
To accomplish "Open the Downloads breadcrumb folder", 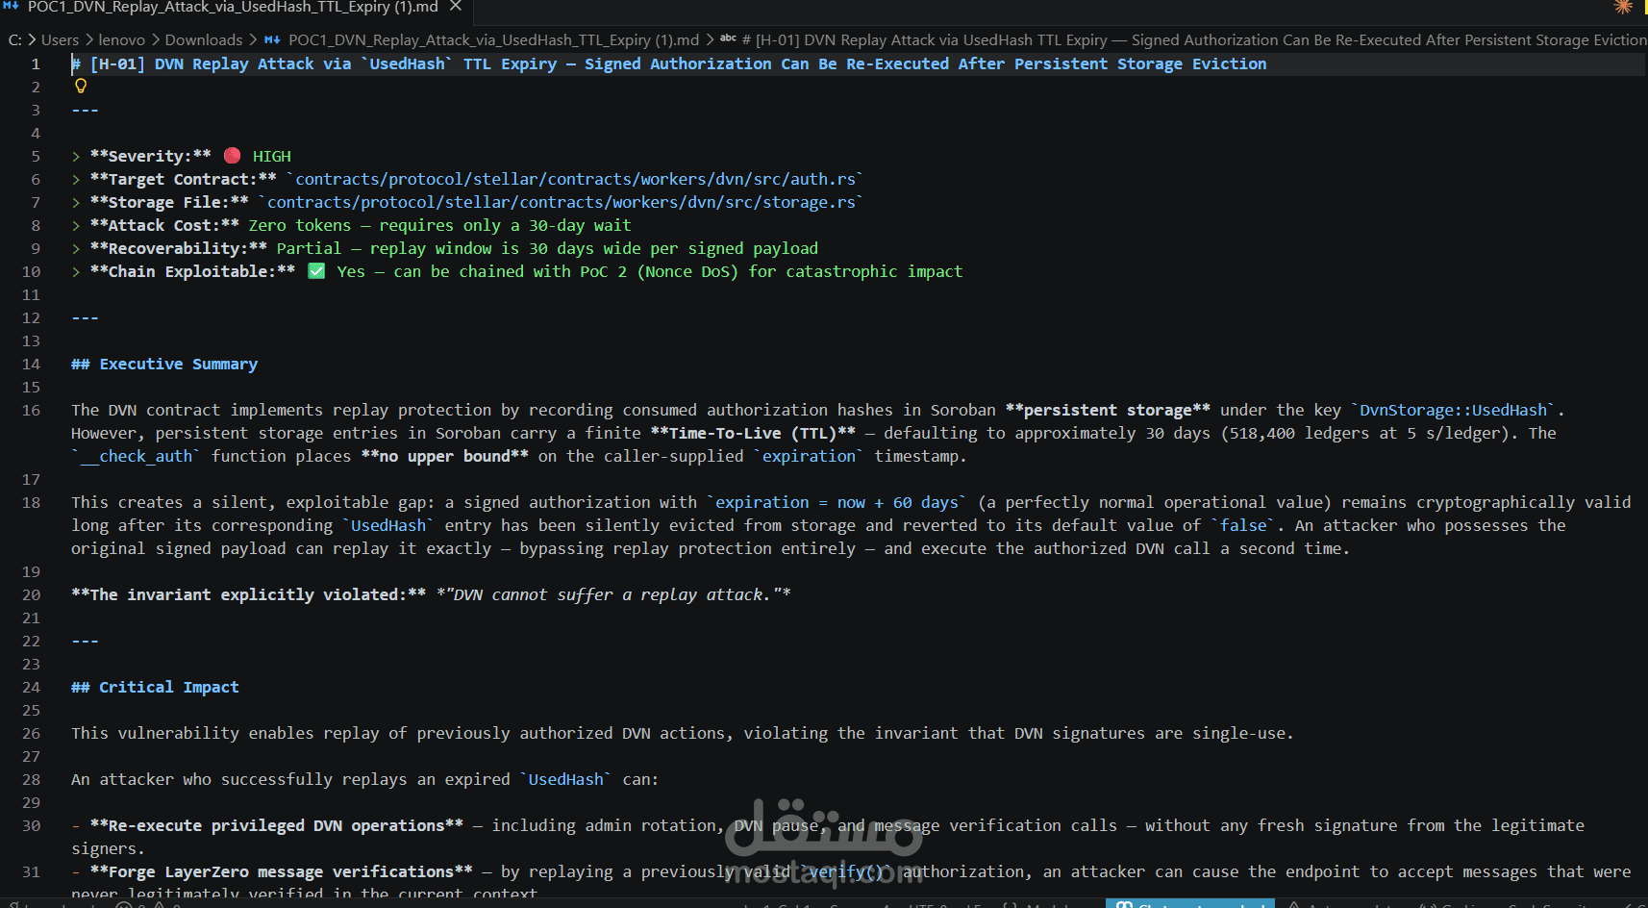I will point(204,39).
